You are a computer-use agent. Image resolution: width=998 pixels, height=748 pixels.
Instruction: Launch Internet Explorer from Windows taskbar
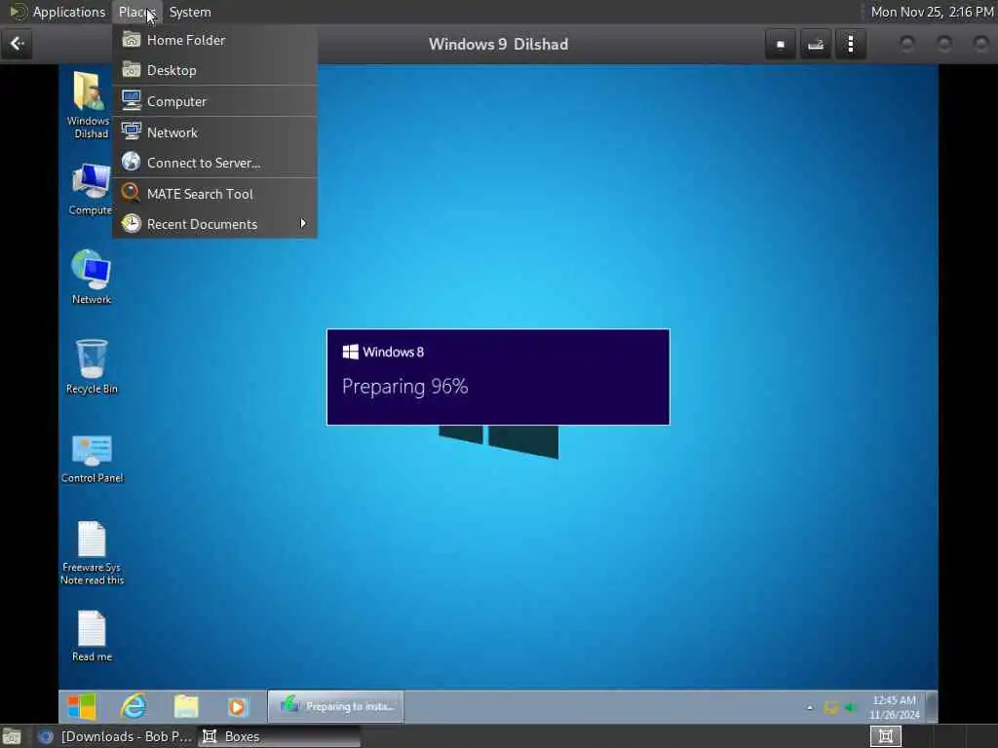tap(134, 706)
